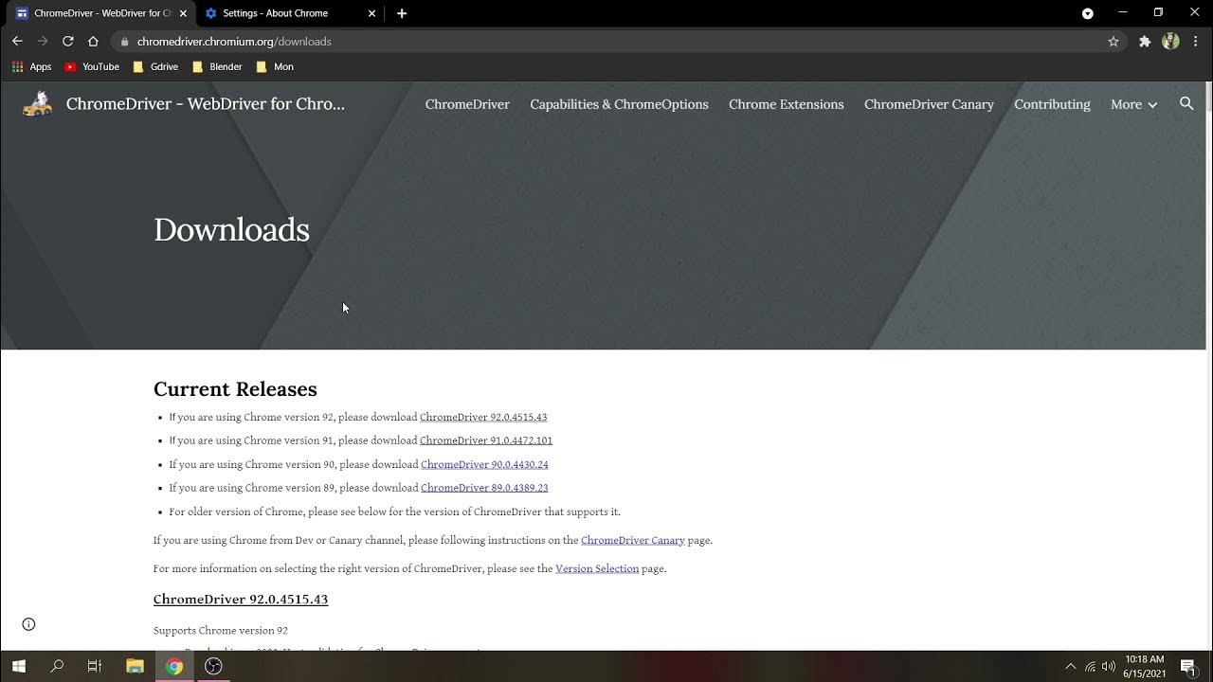Open the Chrome extensions puzzle icon

1145,42
